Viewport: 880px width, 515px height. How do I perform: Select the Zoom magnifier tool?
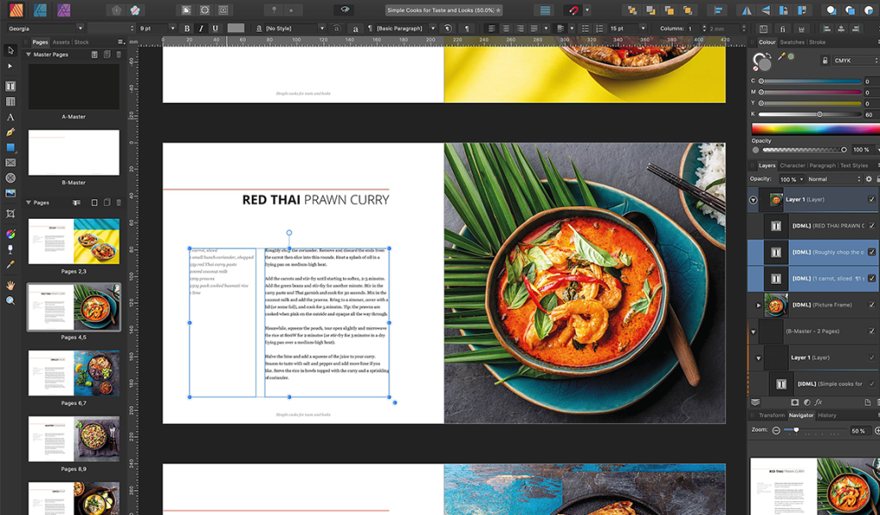[10, 301]
